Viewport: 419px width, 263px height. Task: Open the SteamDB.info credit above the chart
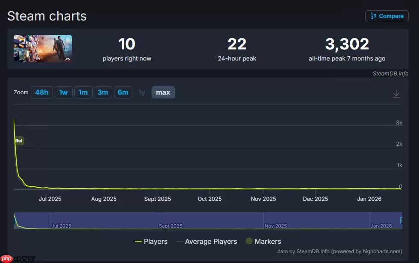pos(390,73)
